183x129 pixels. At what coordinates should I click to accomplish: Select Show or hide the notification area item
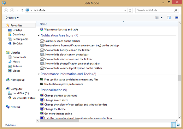(x=70, y=64)
